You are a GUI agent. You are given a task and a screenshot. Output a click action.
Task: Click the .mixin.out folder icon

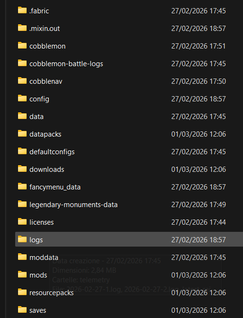tap(22, 28)
